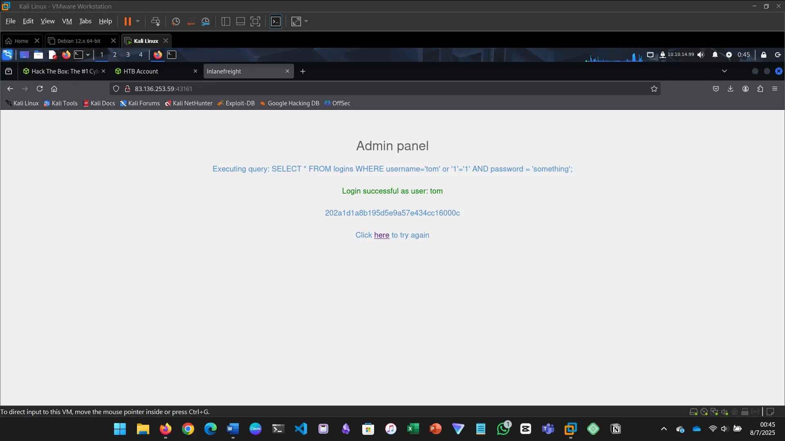Open the VM menu in VMware
This screenshot has height=441, width=785.
67,21
